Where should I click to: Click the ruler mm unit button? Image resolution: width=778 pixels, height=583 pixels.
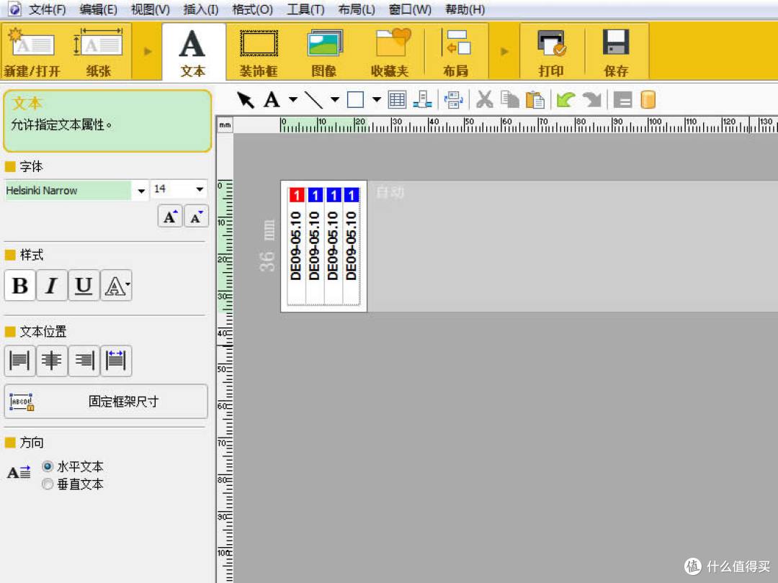click(x=225, y=125)
